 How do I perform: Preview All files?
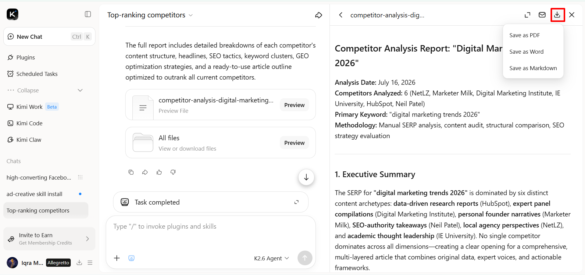294,143
